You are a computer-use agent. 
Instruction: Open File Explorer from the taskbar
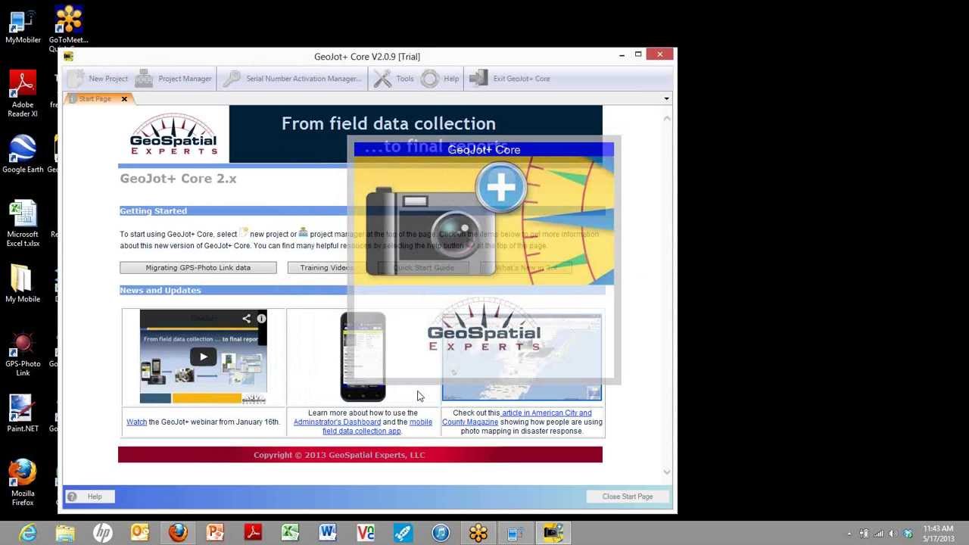[65, 533]
